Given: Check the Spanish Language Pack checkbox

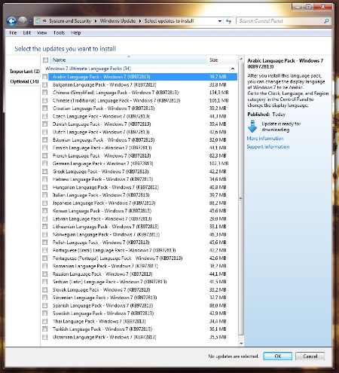Looking at the screenshot, I should (x=45, y=305).
